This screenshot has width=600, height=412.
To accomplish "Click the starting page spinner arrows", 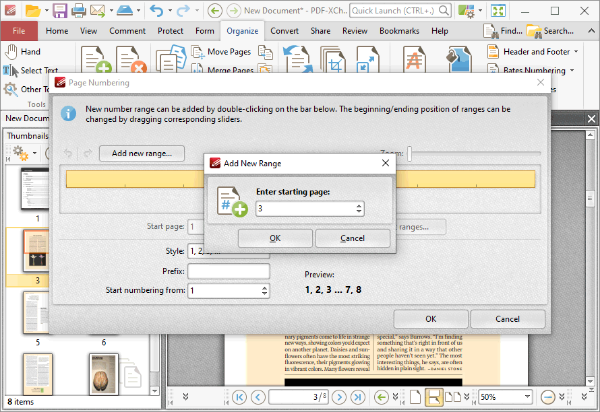I will (x=359, y=209).
